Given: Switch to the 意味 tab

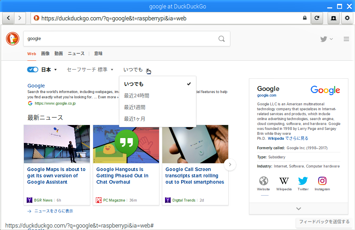Looking at the screenshot, I should [98, 54].
